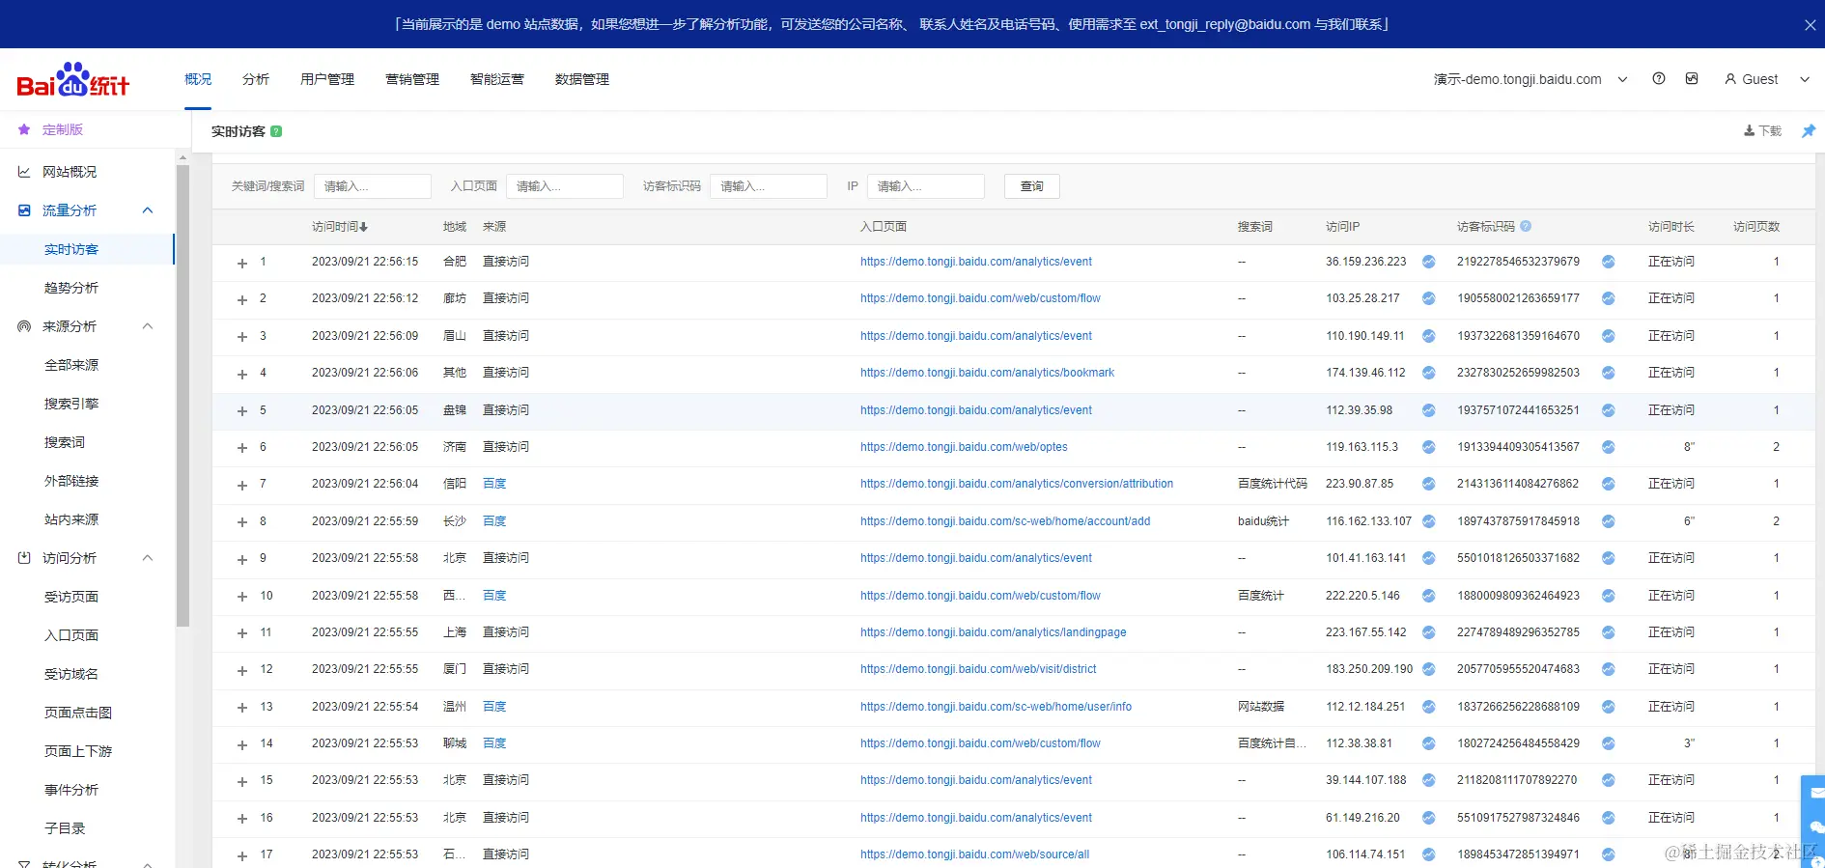Click the blue icon beside IP 174.139.46.112
The width and height of the screenshot is (1825, 868).
coord(1429,373)
